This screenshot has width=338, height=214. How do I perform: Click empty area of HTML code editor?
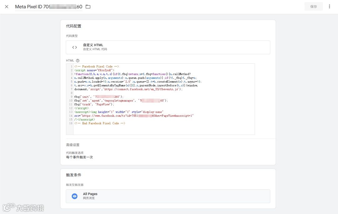click(x=164, y=130)
